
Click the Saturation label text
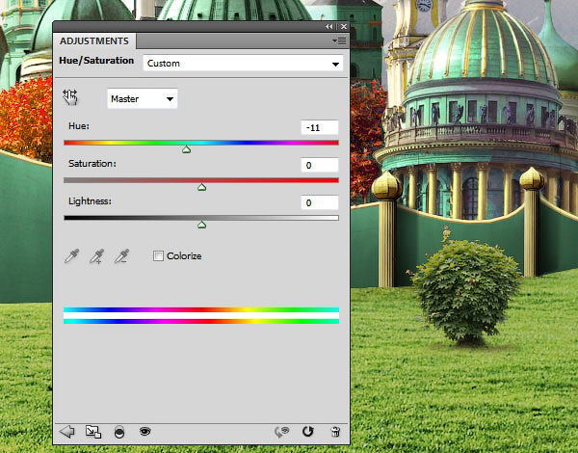tap(92, 164)
